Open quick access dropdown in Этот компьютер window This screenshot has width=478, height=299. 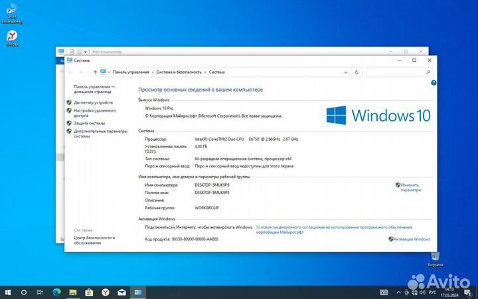point(86,52)
